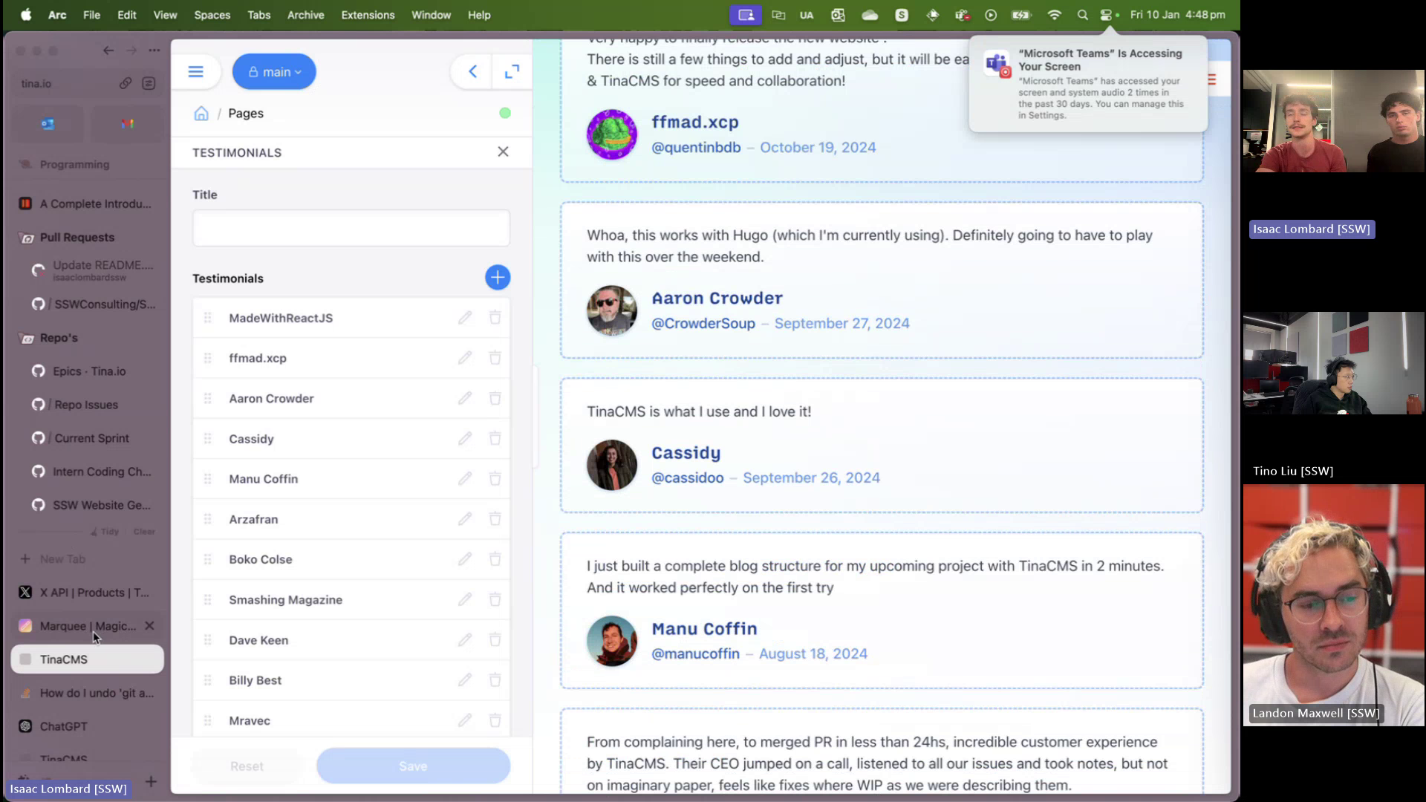This screenshot has height=802, width=1426.
Task: Expand the editor panel to fullscreen
Action: click(x=512, y=71)
